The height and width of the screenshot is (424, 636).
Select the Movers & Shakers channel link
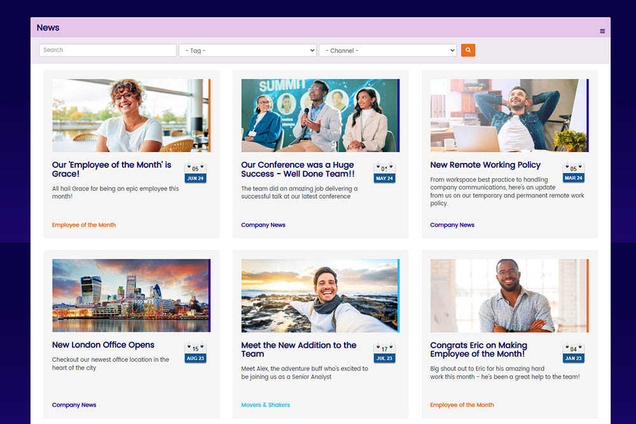pos(266,405)
